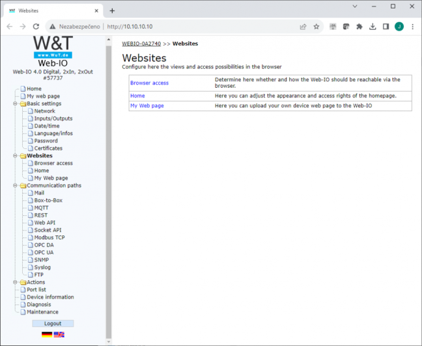Bookmark this page with the star icon
The width and height of the screenshot is (422, 346).
click(x=316, y=27)
